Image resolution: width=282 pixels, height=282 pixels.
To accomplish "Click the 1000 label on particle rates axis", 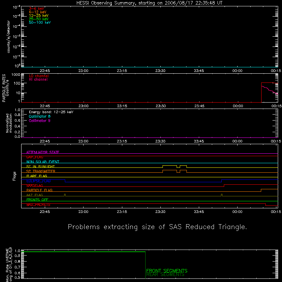I will [16, 75].
